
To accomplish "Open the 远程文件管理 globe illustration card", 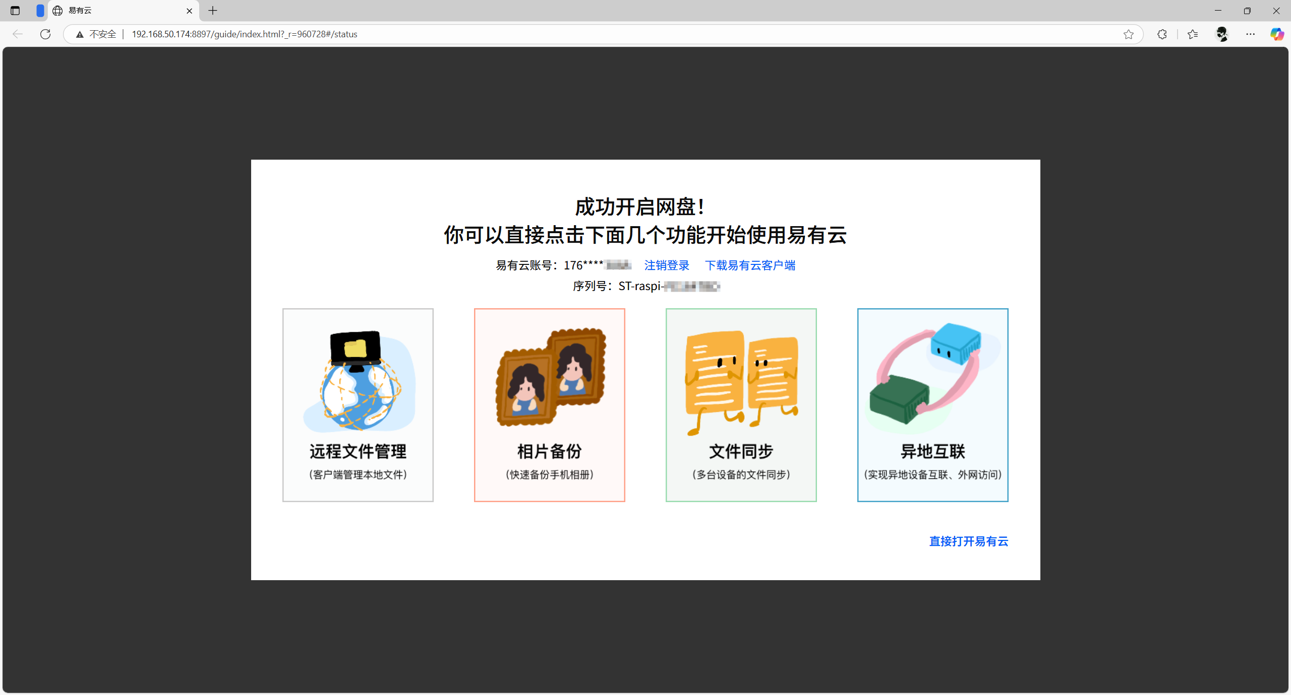I will [358, 381].
